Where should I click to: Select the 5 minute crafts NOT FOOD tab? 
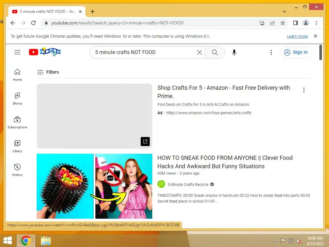point(47,12)
